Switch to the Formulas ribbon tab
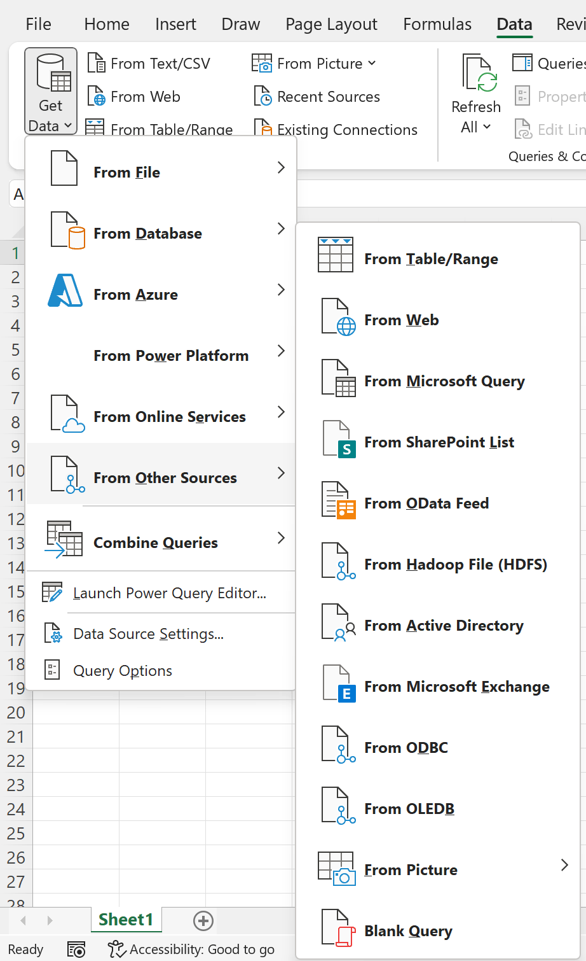Image resolution: width=586 pixels, height=961 pixels. point(437,24)
